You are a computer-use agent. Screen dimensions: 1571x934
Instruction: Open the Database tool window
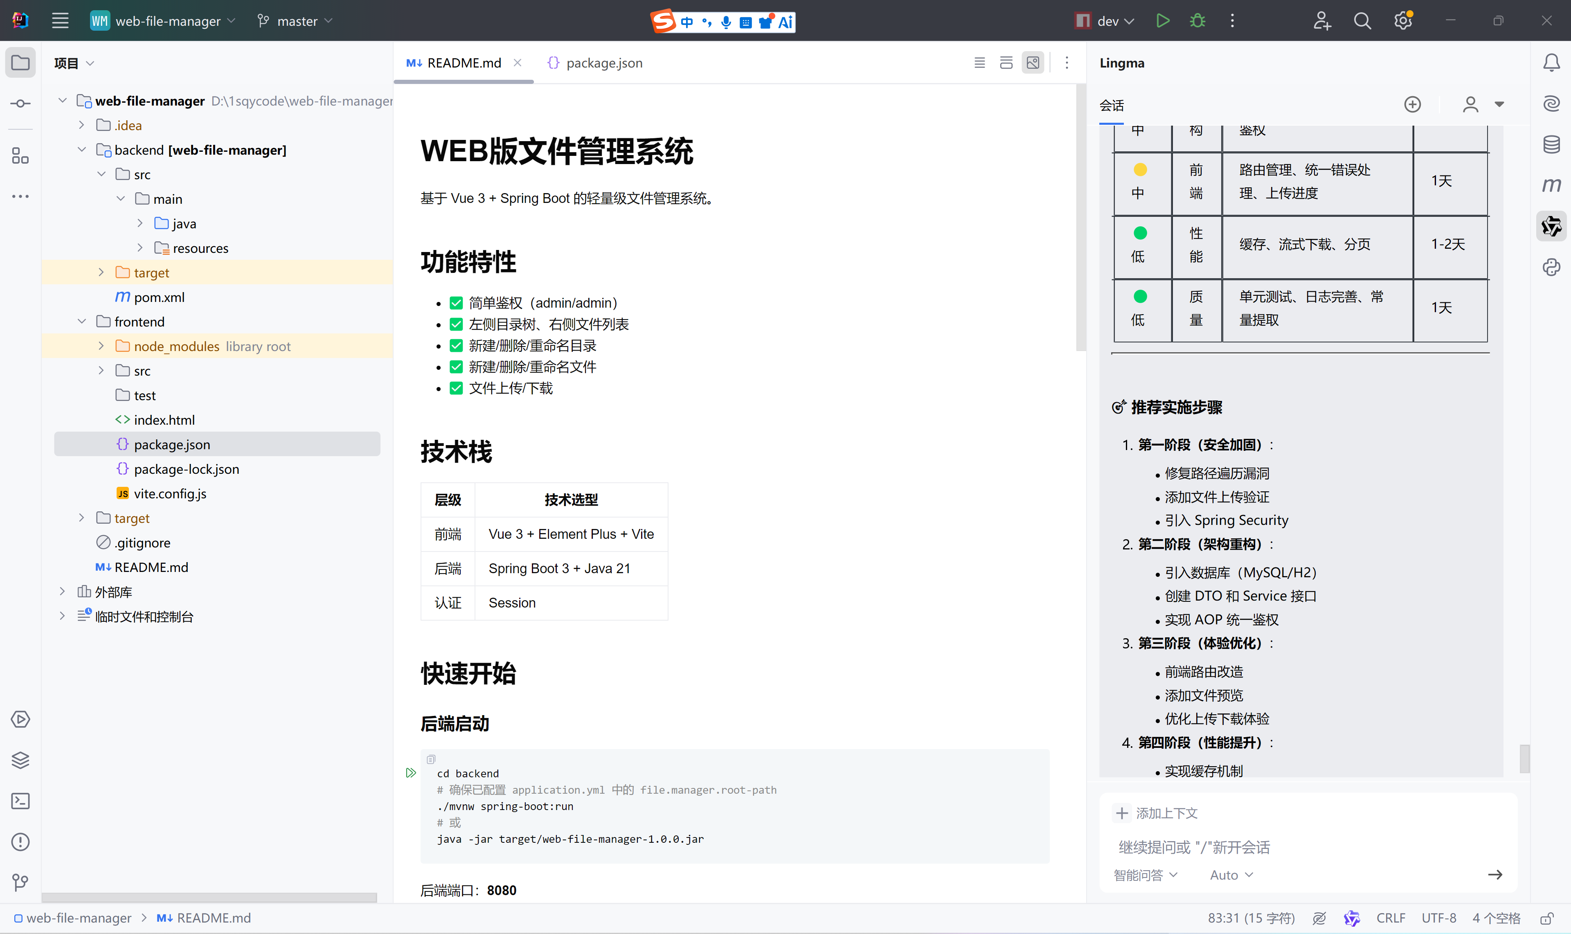pos(1551,144)
